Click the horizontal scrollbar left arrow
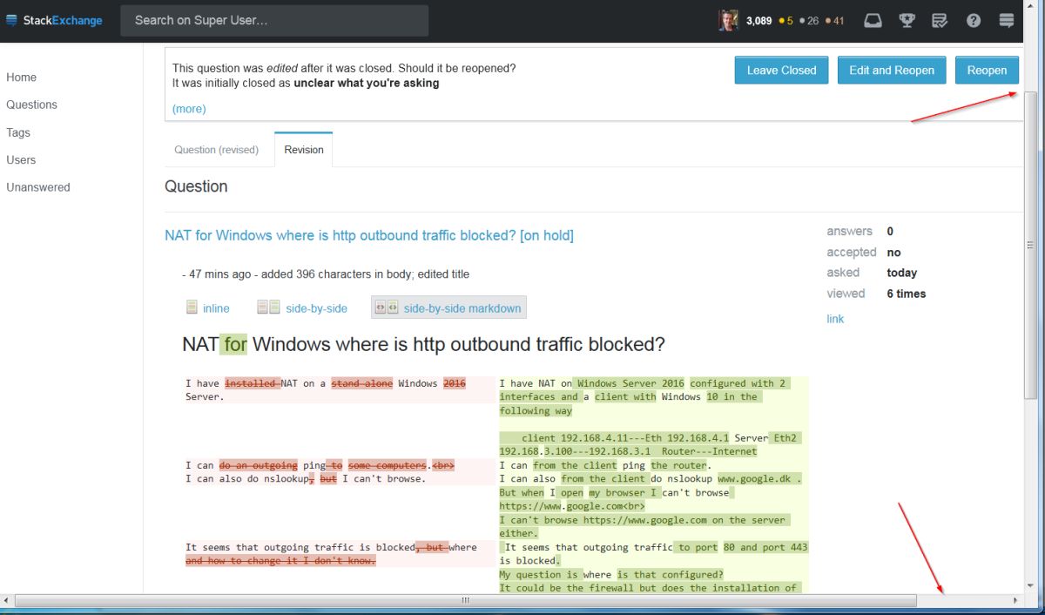The image size is (1045, 615). coord(7,600)
